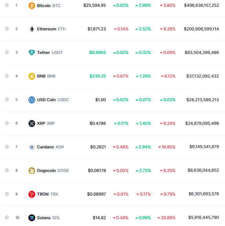225x226 pixels.
Task: Click the Tether green logo icon
Action: pos(32,52)
